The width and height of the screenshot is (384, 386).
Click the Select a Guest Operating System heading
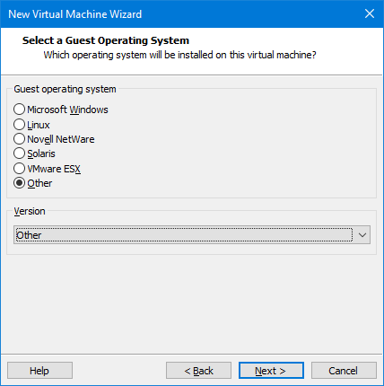coord(106,40)
